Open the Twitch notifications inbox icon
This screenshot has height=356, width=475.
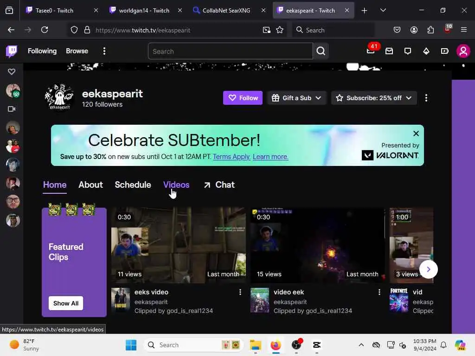389,51
